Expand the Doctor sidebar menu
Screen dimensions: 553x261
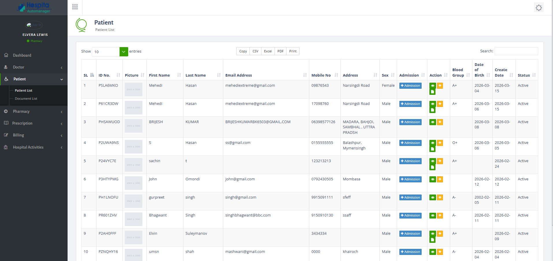(x=33, y=67)
